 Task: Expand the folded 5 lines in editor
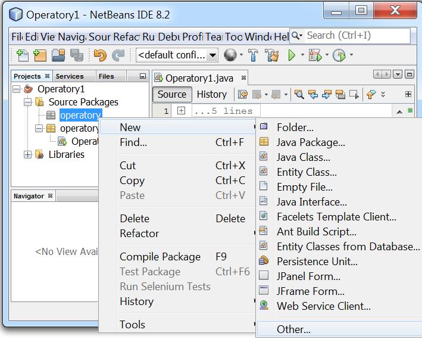(181, 111)
